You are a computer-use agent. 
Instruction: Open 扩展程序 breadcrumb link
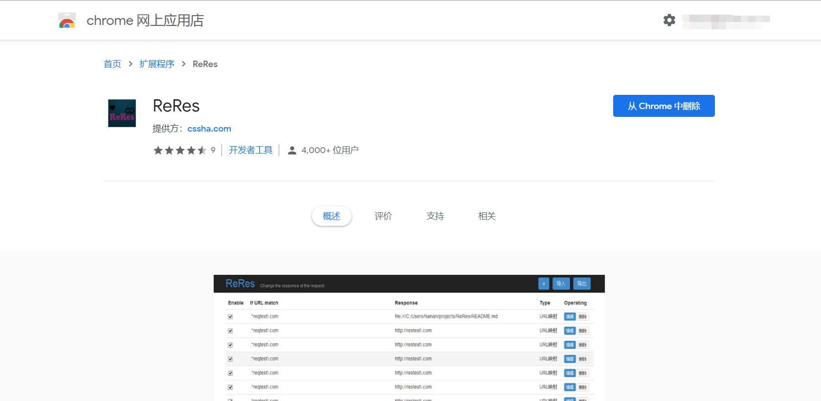coord(157,64)
